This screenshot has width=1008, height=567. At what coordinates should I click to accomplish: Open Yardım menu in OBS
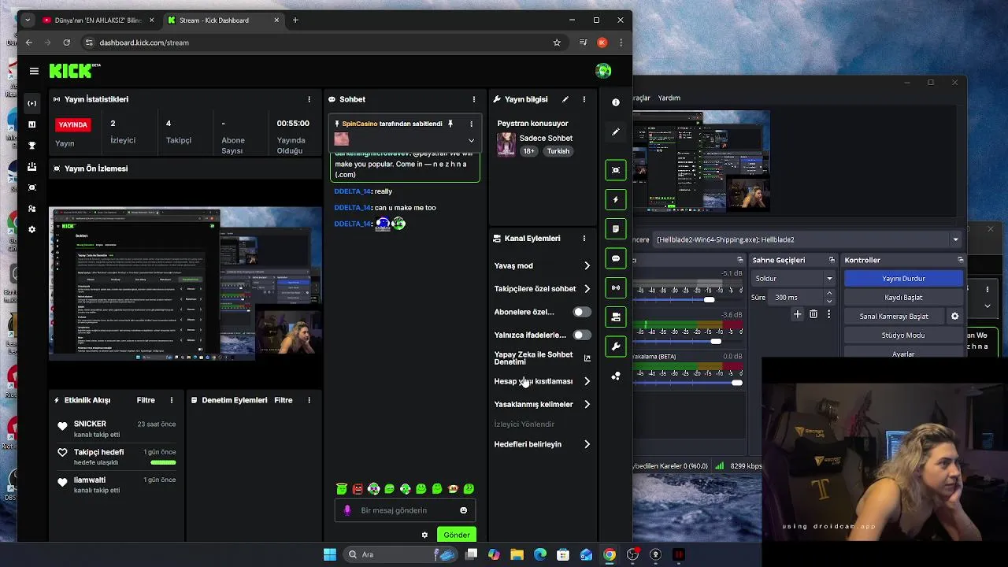(669, 98)
